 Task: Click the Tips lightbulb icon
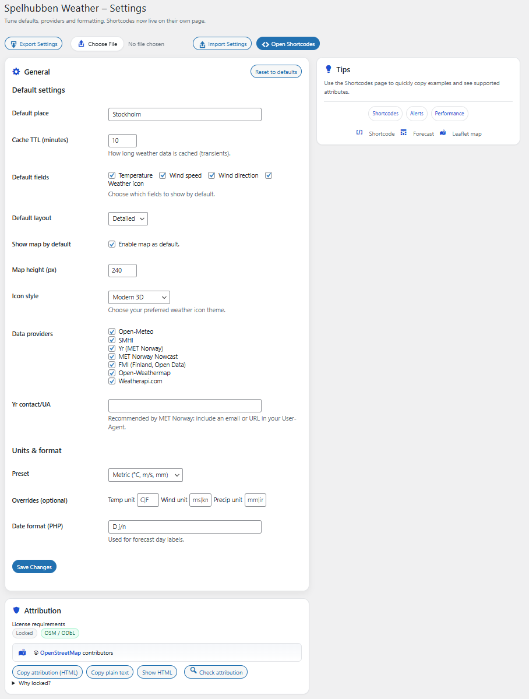(329, 69)
